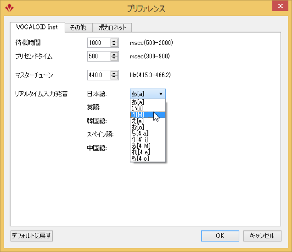Open the その他 tab
The image size is (292, 252).
[78, 28]
